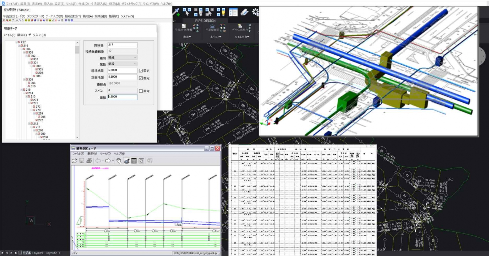Click the AutoCAD application logo icon
This screenshot has width=489, height=256.
tap(3, 3)
